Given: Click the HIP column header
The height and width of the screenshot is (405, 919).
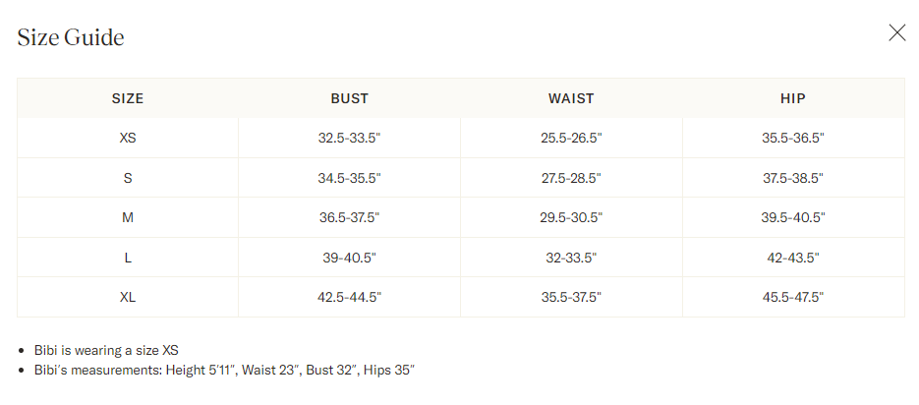Looking at the screenshot, I should [793, 98].
